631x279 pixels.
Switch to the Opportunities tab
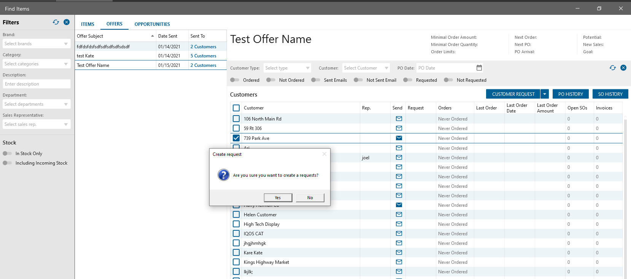tap(152, 24)
